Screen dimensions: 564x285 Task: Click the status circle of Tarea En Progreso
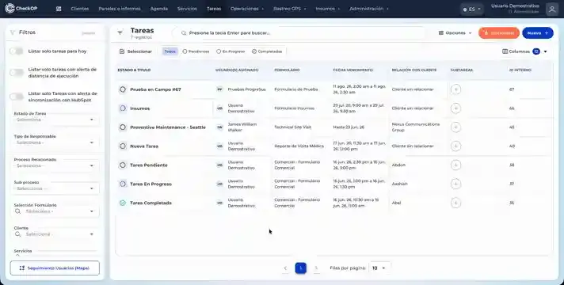(123, 184)
